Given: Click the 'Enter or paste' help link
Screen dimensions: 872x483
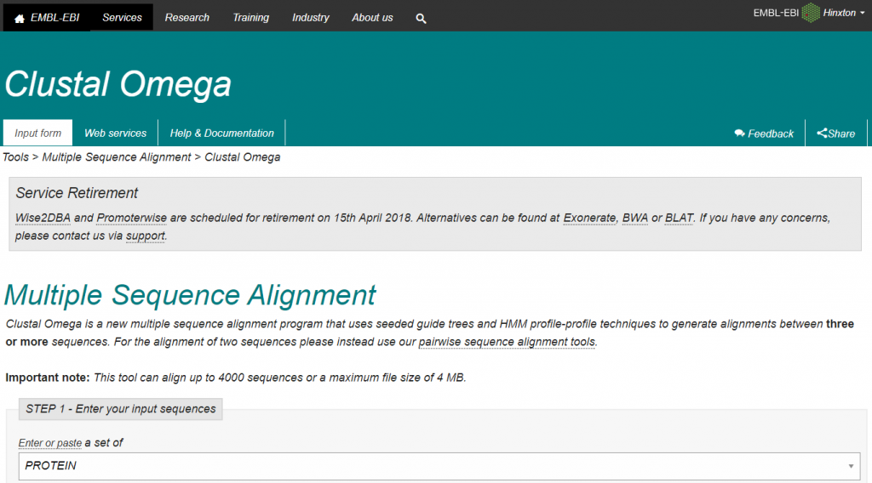Looking at the screenshot, I should click(50, 443).
